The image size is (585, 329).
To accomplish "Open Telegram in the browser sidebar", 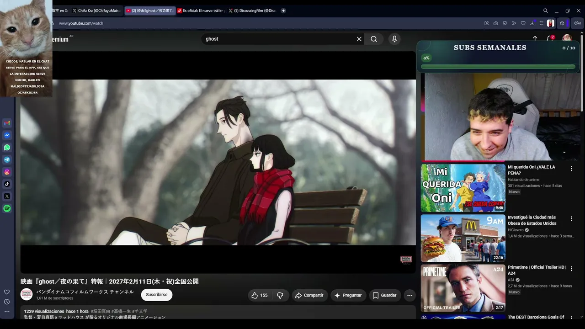I will pos(7,159).
